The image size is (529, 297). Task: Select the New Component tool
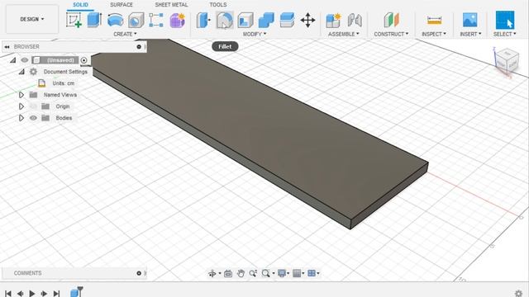[x=333, y=20]
